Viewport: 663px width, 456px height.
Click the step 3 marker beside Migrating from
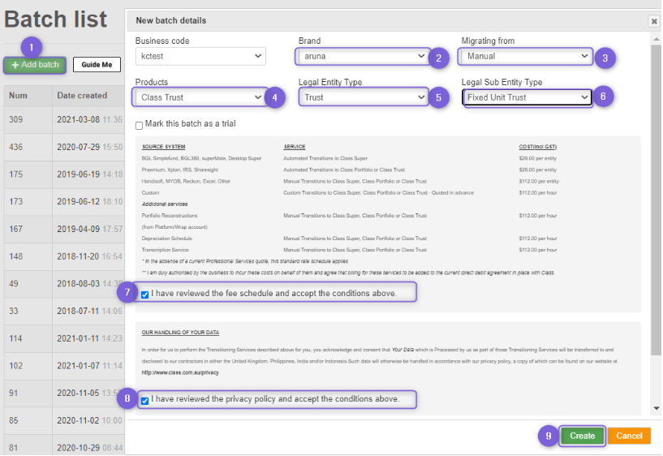click(605, 58)
